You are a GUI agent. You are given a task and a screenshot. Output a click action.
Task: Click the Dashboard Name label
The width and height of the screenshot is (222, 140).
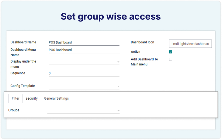[x=23, y=42]
